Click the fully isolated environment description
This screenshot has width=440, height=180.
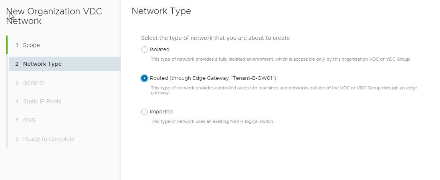coord(280,59)
